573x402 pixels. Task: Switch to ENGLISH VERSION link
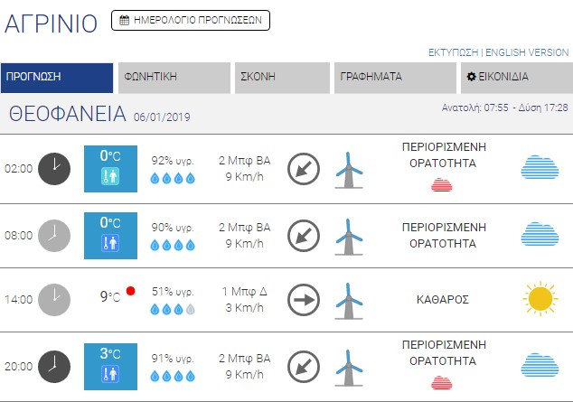click(528, 53)
